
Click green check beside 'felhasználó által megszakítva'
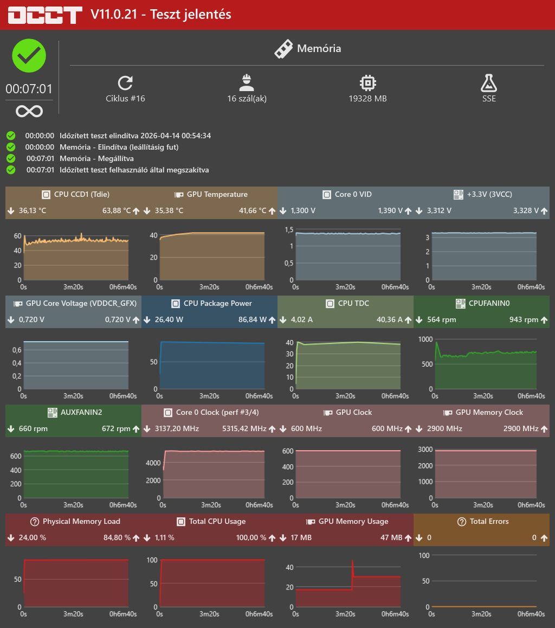coord(11,170)
